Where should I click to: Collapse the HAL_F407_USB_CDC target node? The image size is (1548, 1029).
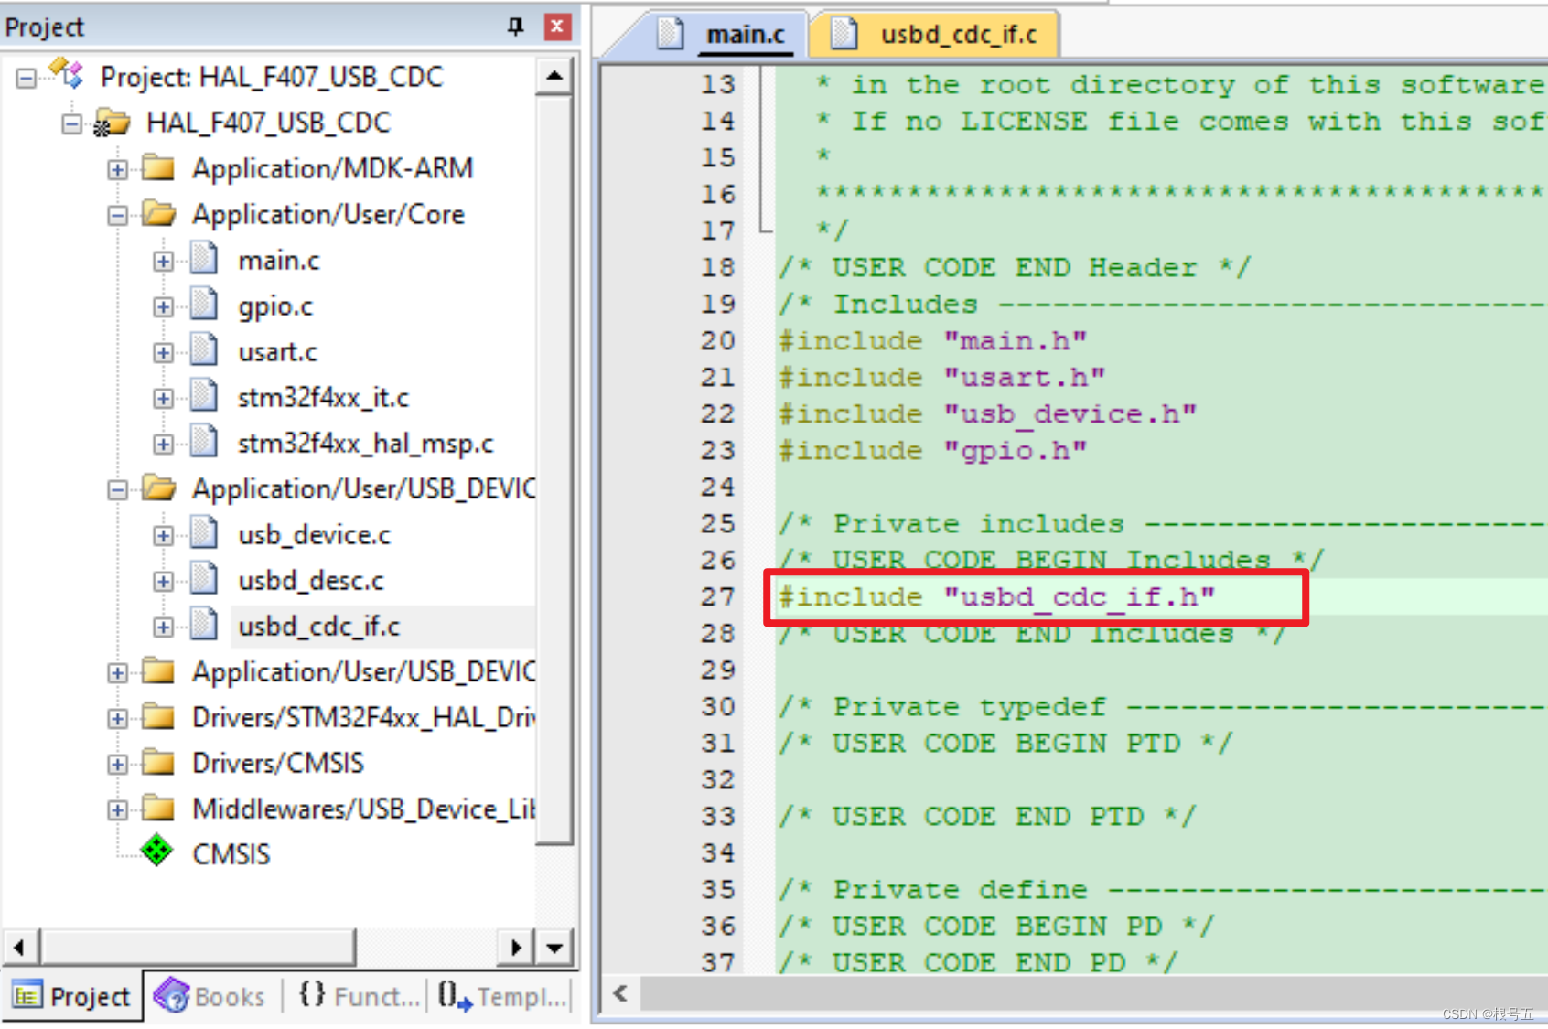72,123
